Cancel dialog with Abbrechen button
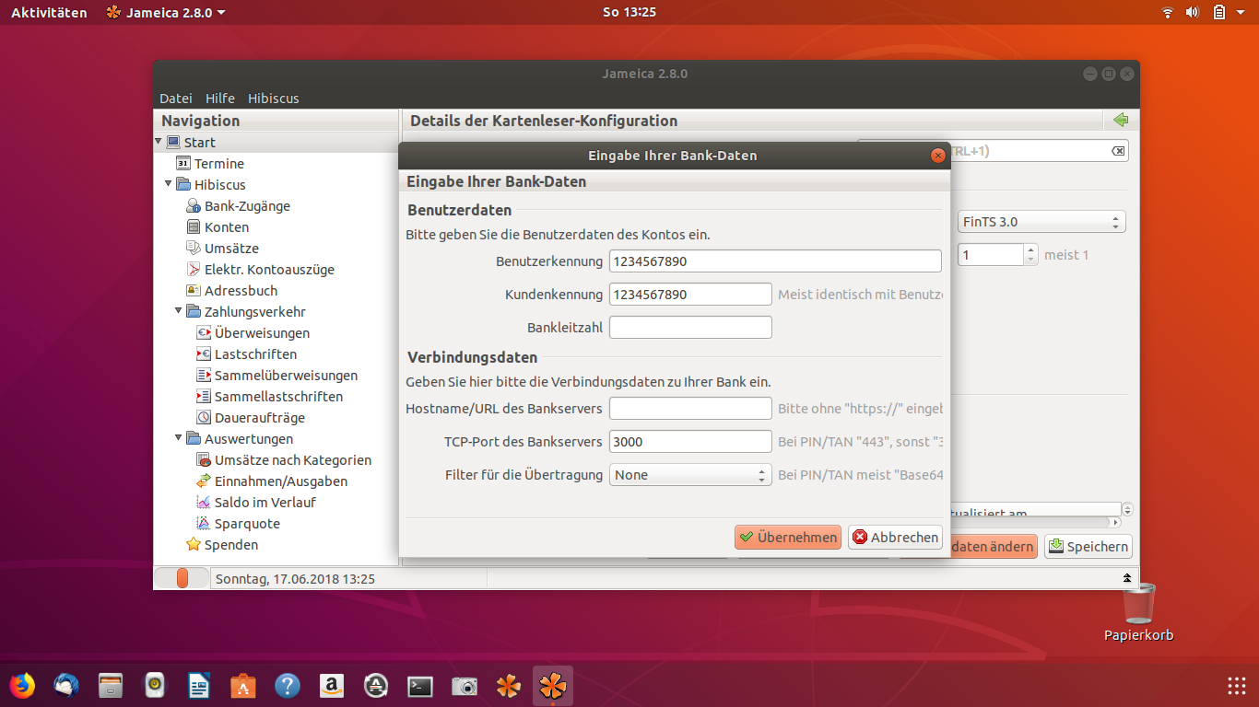Image resolution: width=1259 pixels, height=707 pixels. (x=895, y=537)
